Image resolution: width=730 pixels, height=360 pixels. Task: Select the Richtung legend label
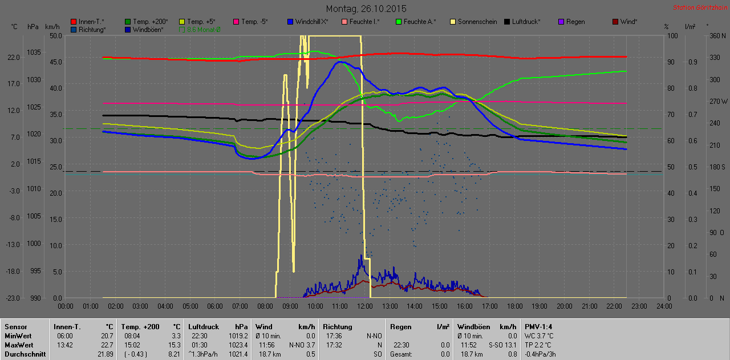[92, 29]
